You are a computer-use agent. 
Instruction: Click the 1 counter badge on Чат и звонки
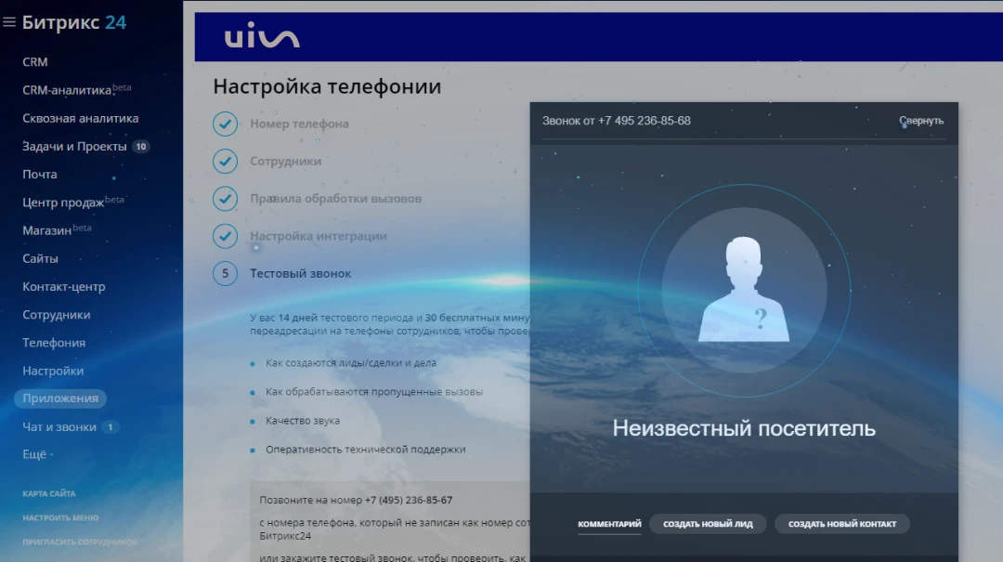(110, 427)
